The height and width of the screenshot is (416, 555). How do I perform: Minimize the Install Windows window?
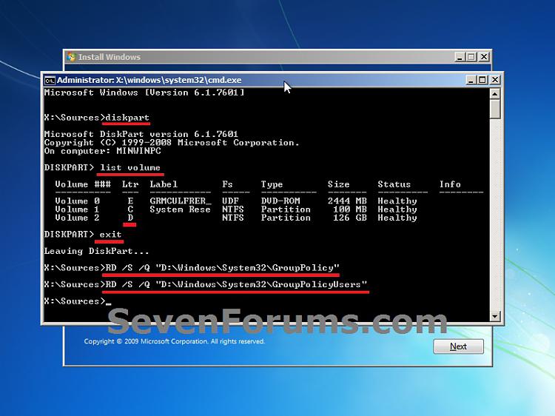[460, 57]
